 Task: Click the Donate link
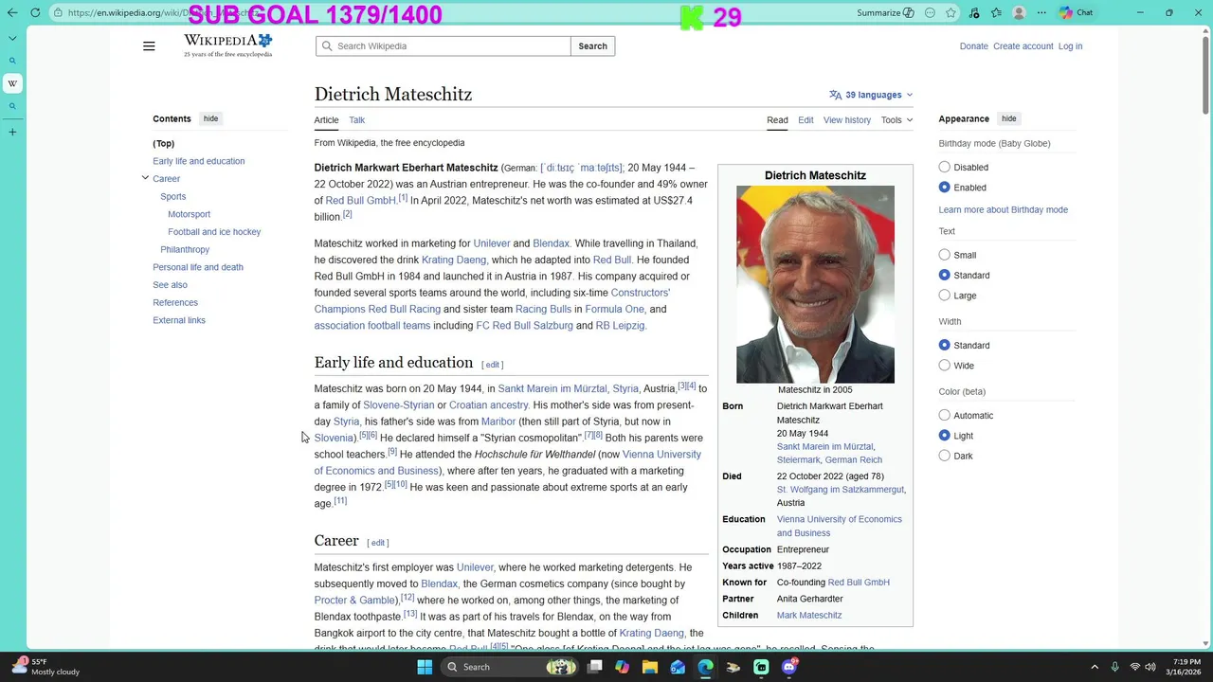[973, 46]
